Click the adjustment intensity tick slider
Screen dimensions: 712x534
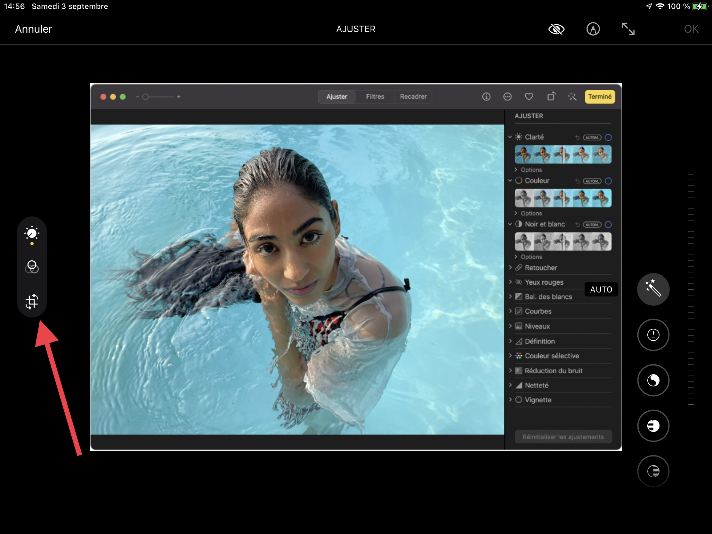[691, 289]
